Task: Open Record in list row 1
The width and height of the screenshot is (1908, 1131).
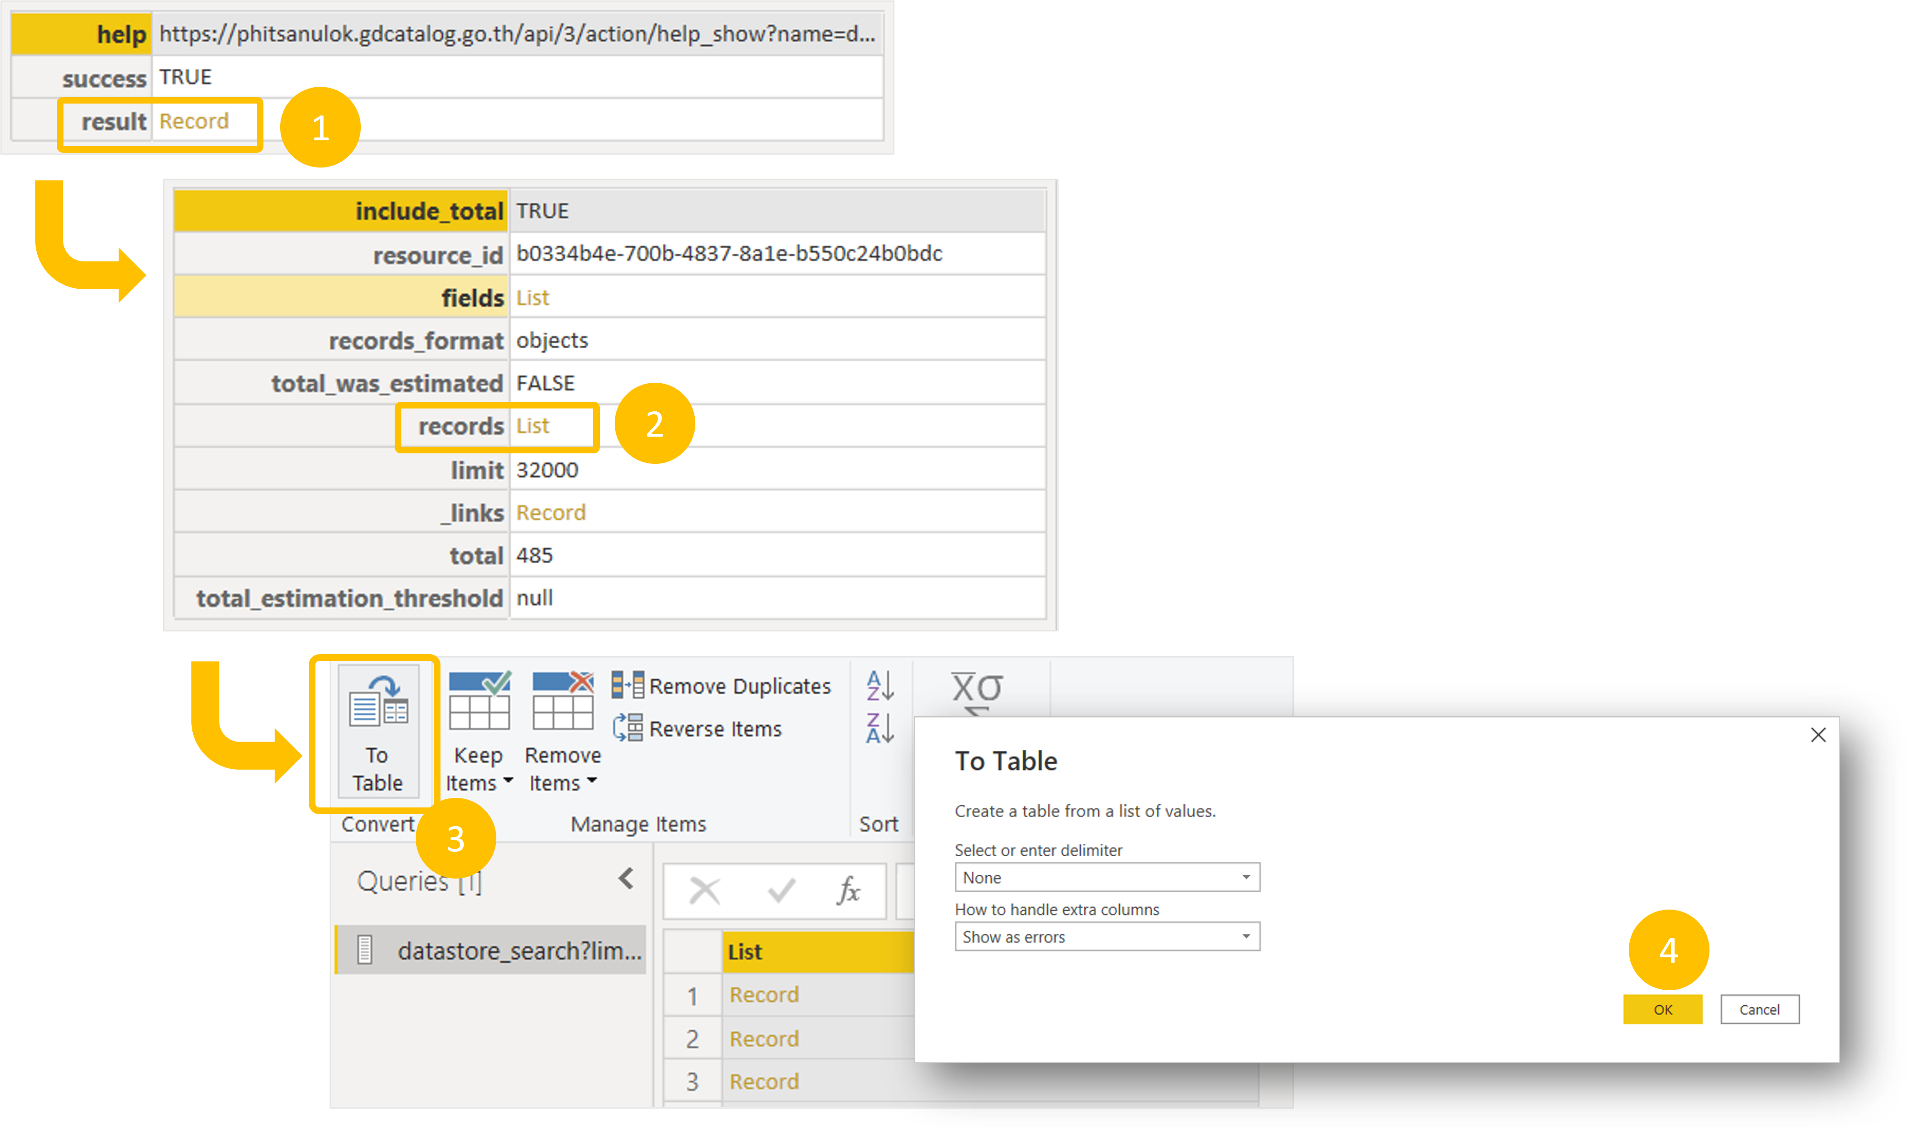Action: point(764,995)
